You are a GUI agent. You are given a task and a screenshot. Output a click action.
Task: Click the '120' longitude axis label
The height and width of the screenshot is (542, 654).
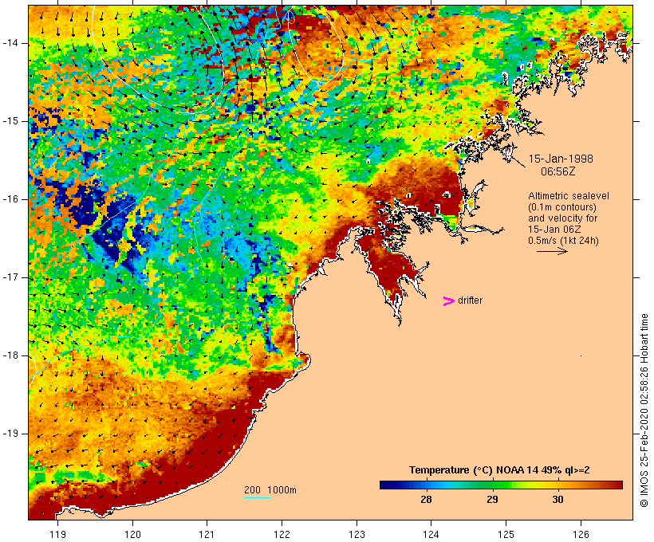[132, 534]
